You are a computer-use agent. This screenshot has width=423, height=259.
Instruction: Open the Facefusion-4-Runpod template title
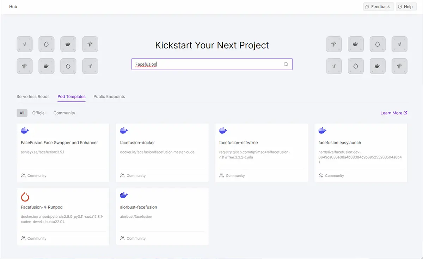click(x=42, y=207)
